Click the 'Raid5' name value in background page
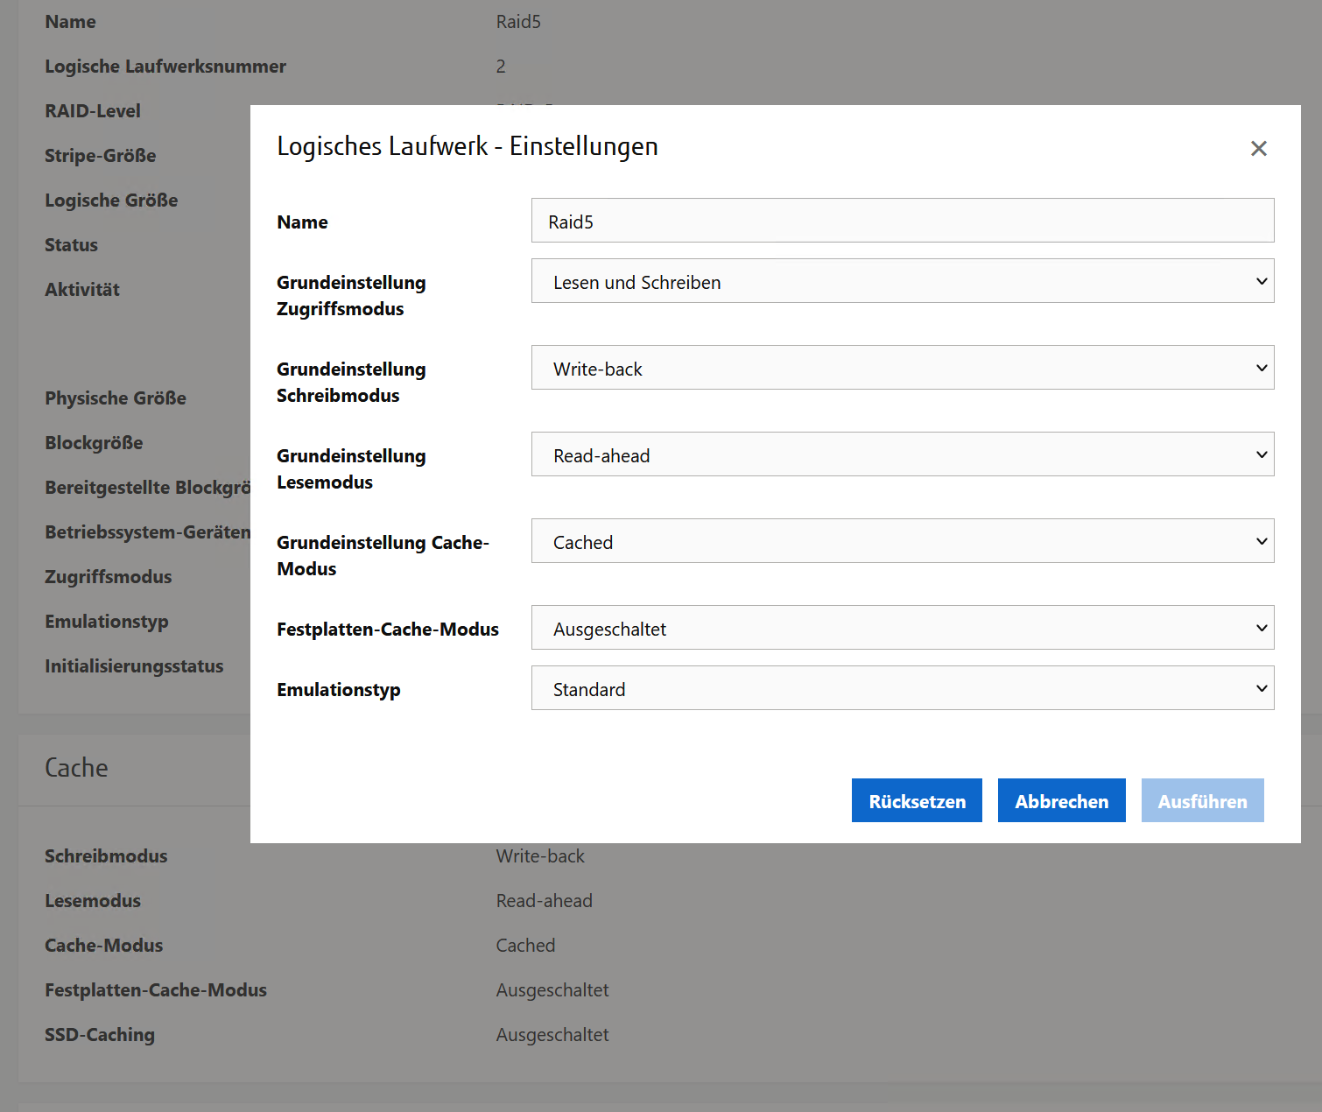This screenshot has width=1322, height=1112. 518,22
